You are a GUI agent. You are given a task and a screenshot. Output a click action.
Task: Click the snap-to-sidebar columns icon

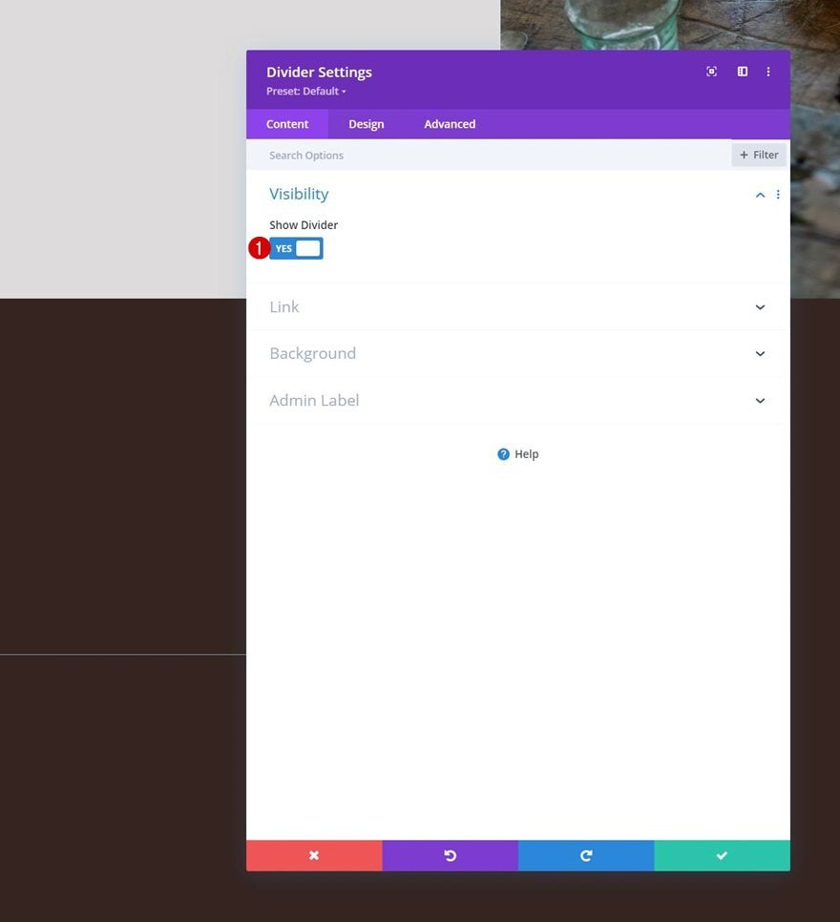[x=742, y=72]
